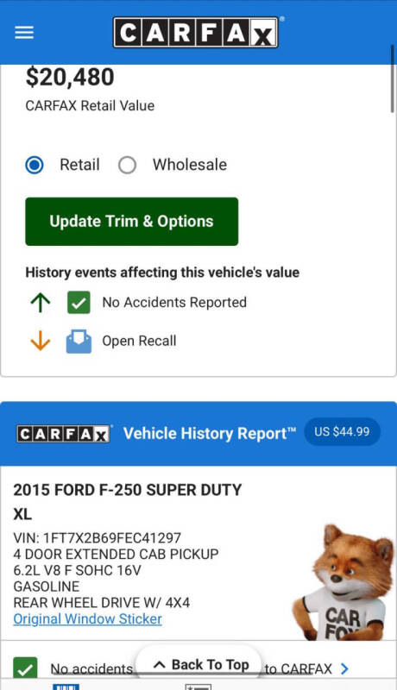Click Back To Top button
The width and height of the screenshot is (397, 690).
click(201, 664)
